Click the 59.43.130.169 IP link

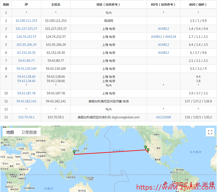pos(26,69)
